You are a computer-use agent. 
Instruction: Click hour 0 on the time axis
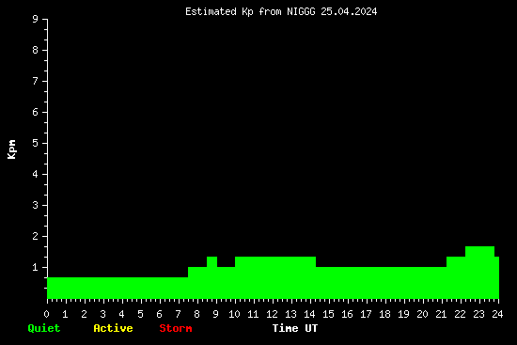(x=46, y=314)
